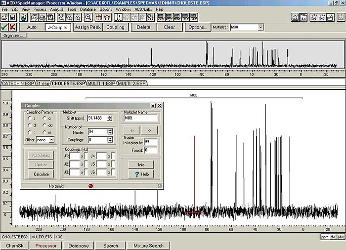This screenshot has width=346, height=250.
Task: Select the 'dd' coupling pattern radio
Action: 44,125
